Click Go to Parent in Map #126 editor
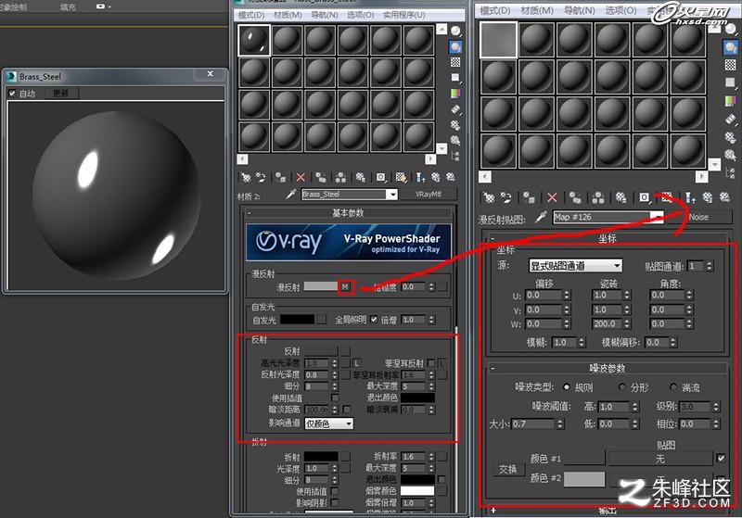This screenshot has height=518, width=742. pos(690,197)
